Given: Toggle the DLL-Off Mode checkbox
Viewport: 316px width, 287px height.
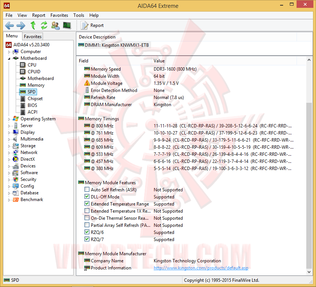Looking at the screenshot, I should click(87, 196).
